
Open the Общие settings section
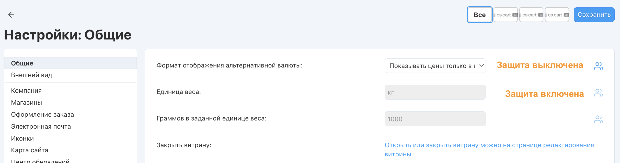[22, 63]
